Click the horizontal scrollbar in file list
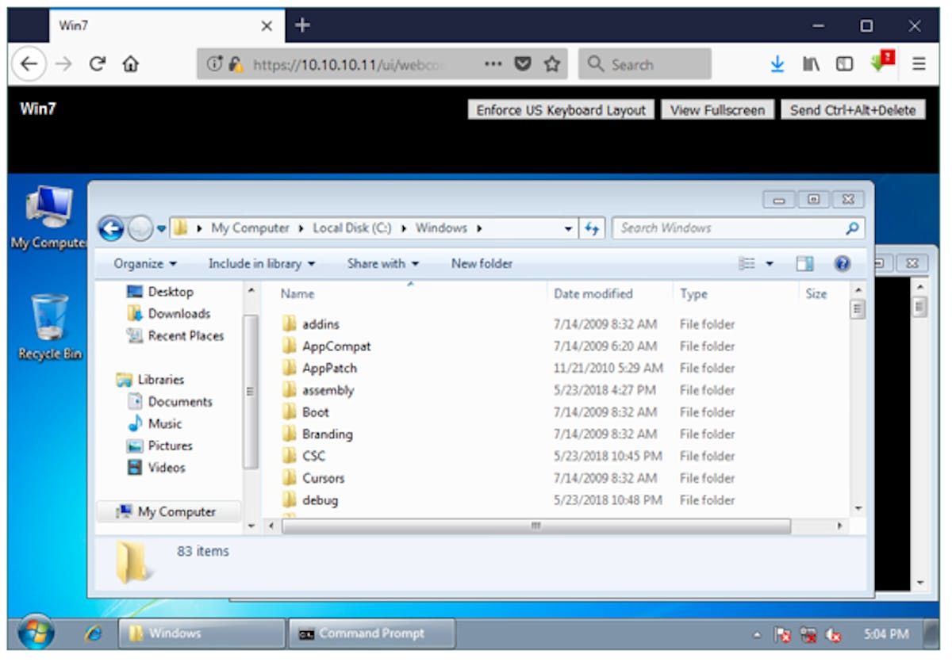The width and height of the screenshot is (952, 662). point(535,526)
